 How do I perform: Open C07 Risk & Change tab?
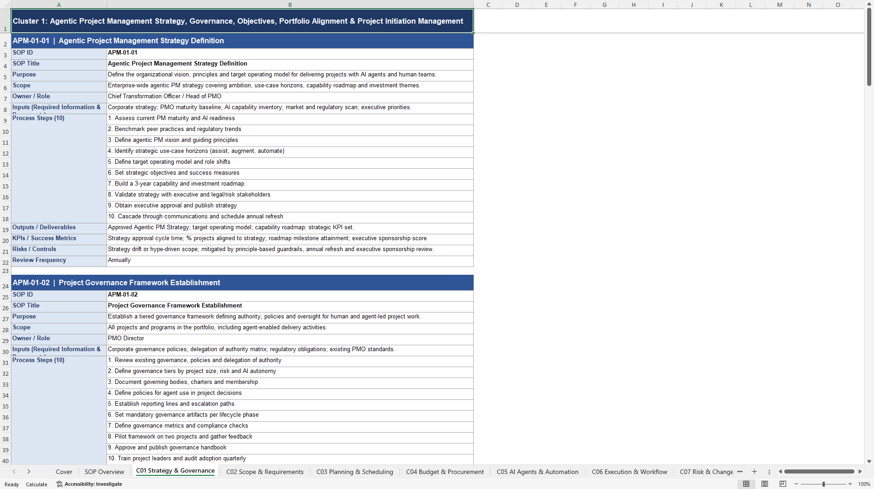click(x=706, y=472)
